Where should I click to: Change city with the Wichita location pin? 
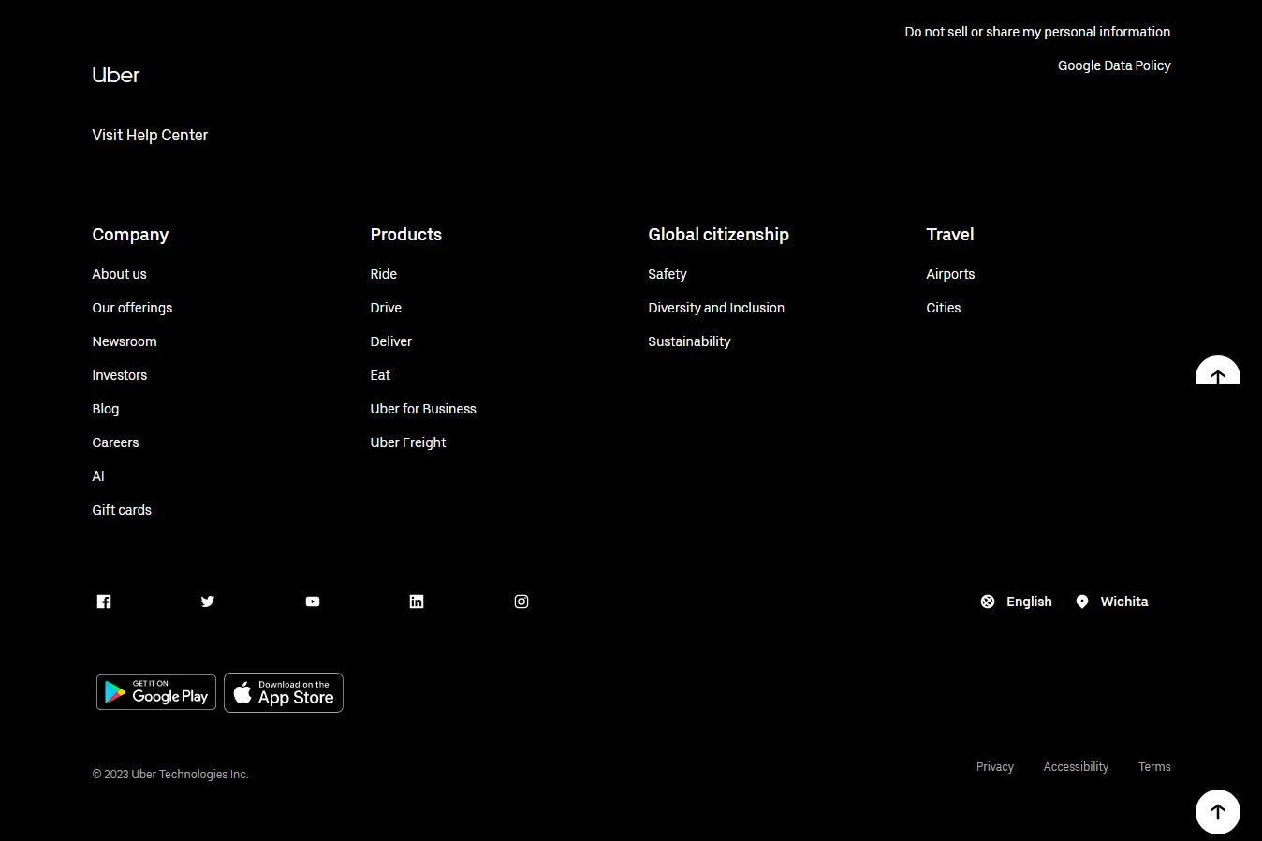click(x=1111, y=602)
